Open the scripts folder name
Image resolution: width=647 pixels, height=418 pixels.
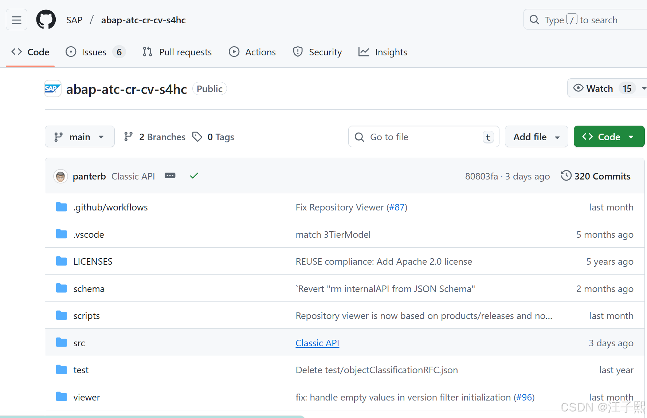tap(86, 316)
